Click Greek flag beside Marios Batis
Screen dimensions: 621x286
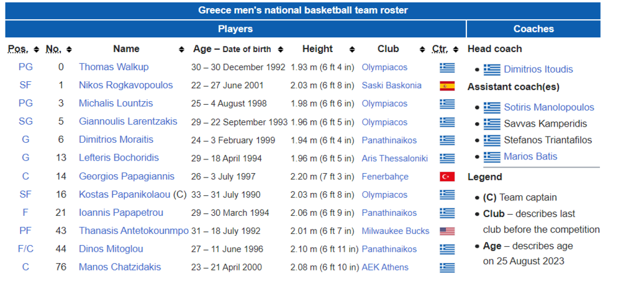[x=492, y=156]
